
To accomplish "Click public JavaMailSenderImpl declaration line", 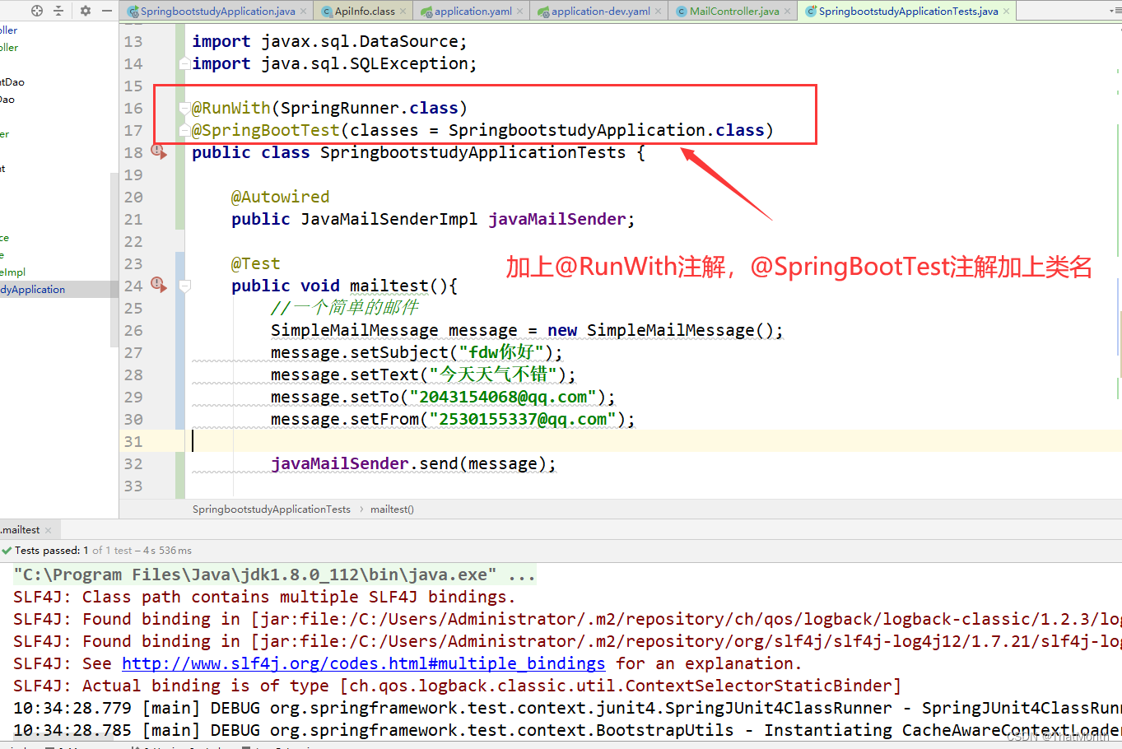I will tap(433, 219).
